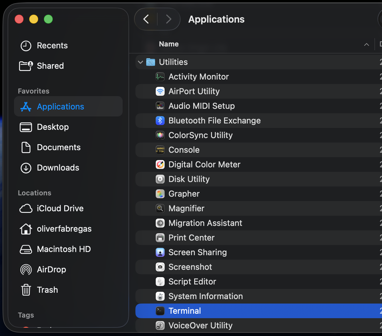Viewport: 382px width, 336px height.
Task: Select the Bluetooth File Exchange row name
Action: 215,121
